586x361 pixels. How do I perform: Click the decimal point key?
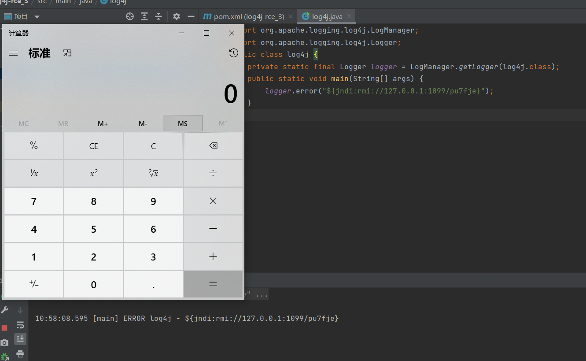click(153, 285)
